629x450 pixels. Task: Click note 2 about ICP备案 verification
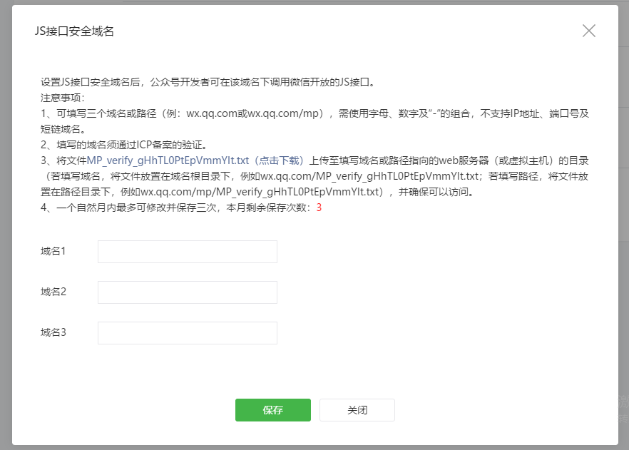pos(124,145)
